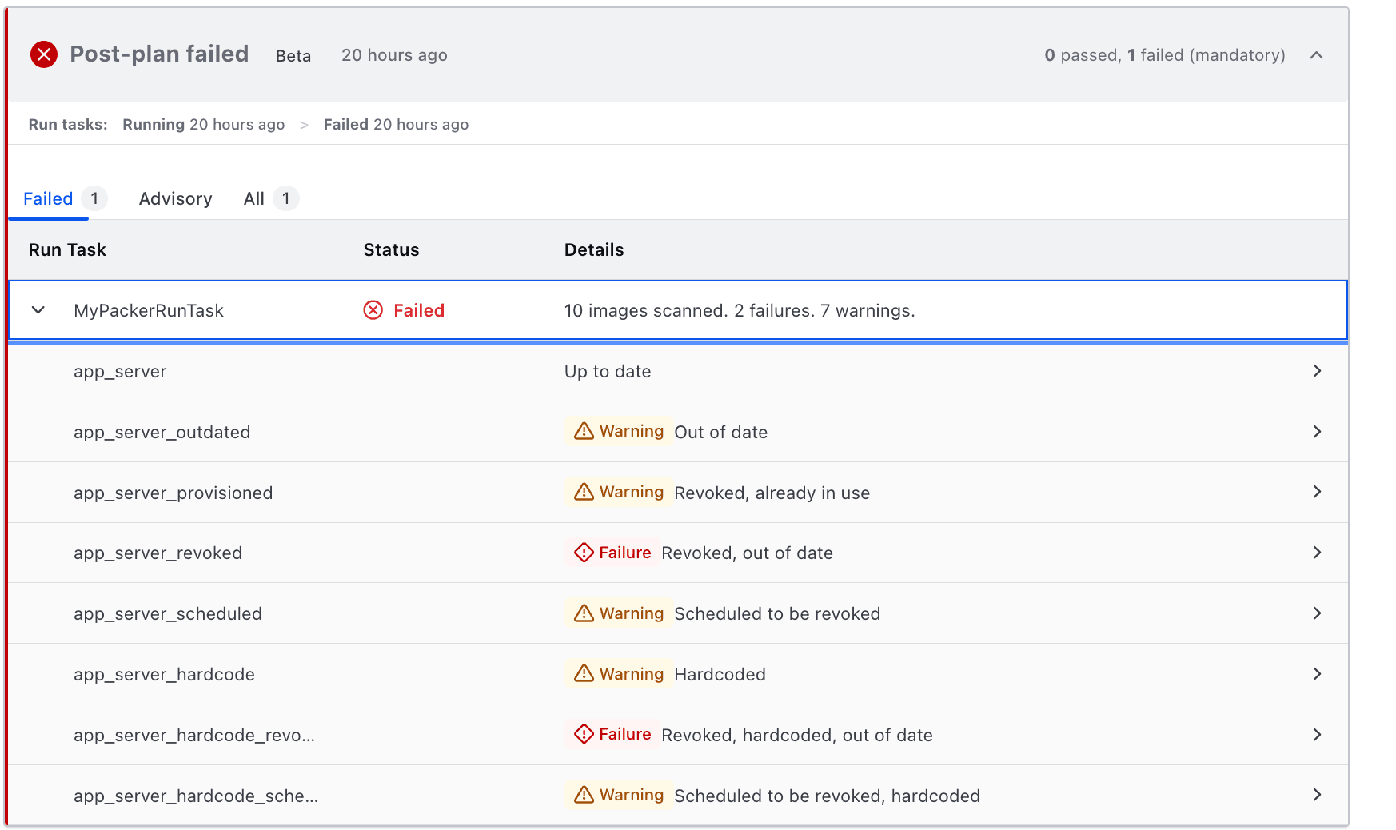
Task: Click the Warning icon on app_server_provisioned row
Action: click(x=584, y=492)
